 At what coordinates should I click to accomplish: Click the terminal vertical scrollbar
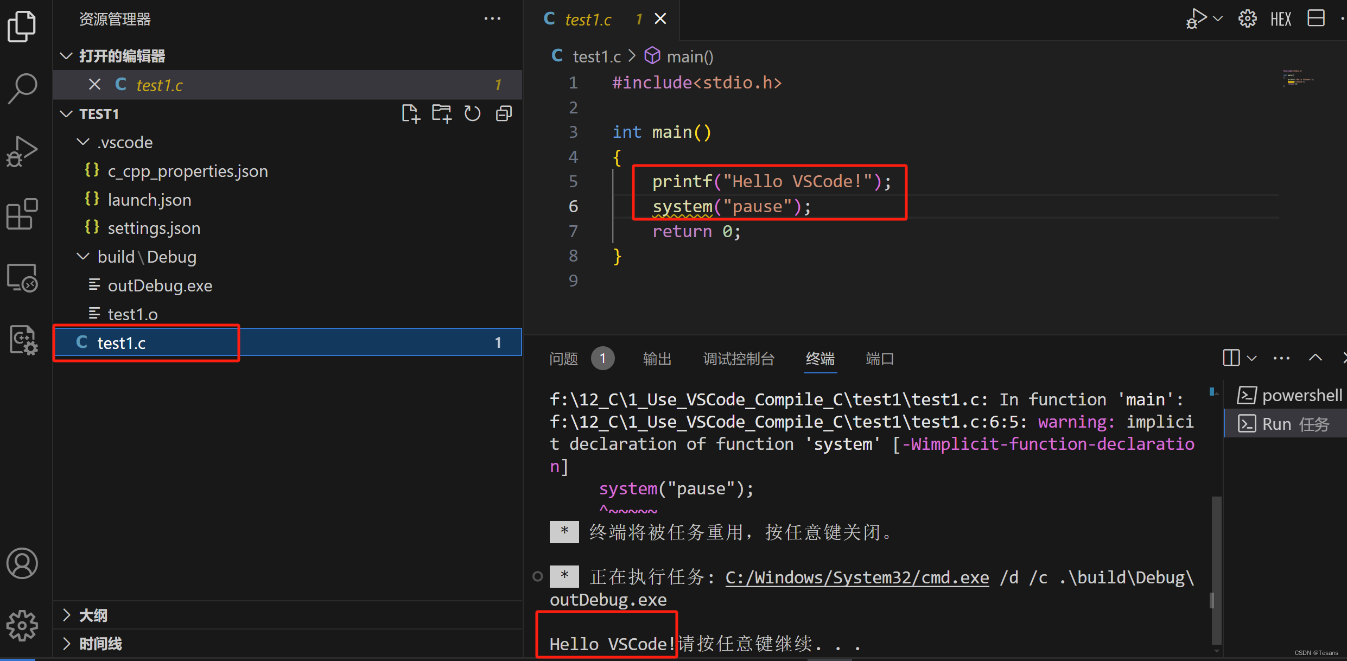1216,570
